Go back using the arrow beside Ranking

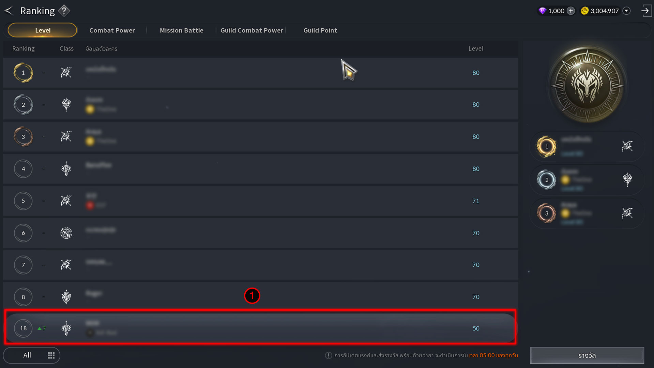(9, 11)
